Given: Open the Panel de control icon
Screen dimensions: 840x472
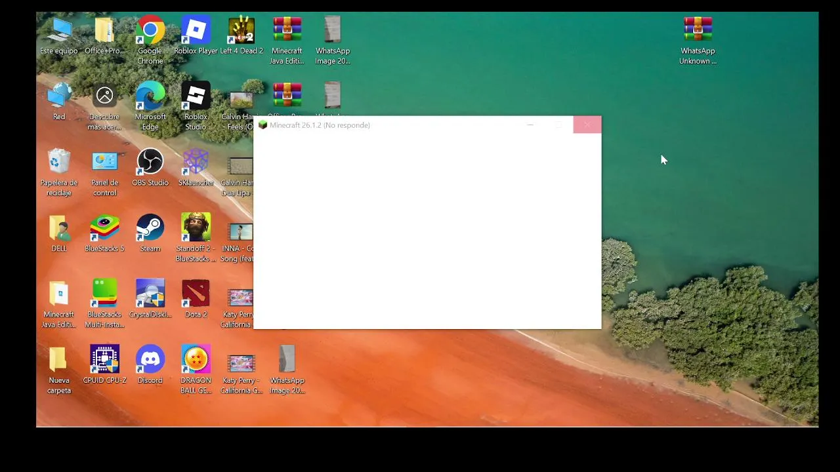Looking at the screenshot, I should point(104,173).
